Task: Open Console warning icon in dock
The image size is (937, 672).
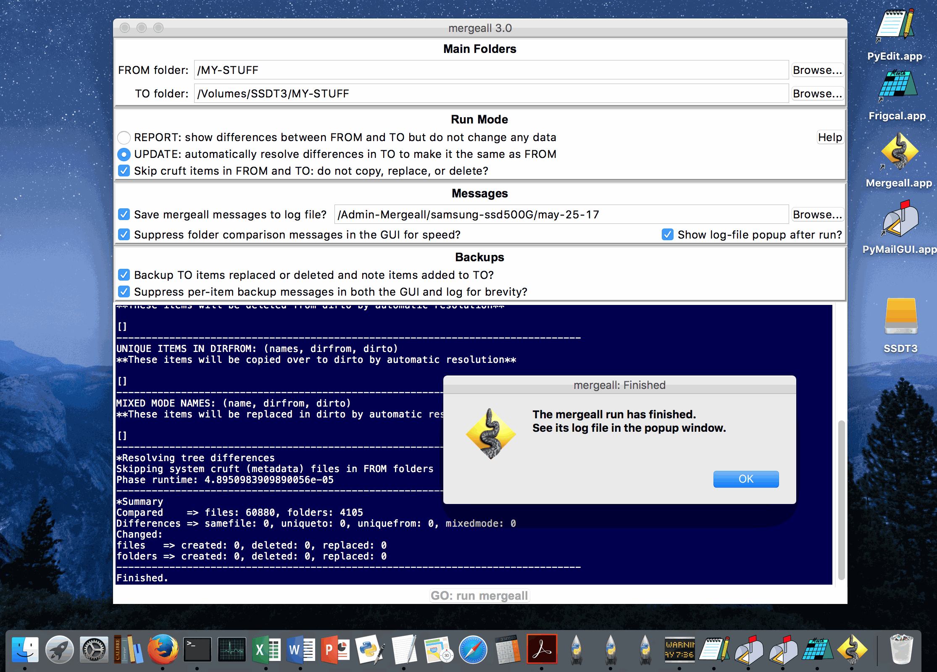Action: (x=679, y=650)
